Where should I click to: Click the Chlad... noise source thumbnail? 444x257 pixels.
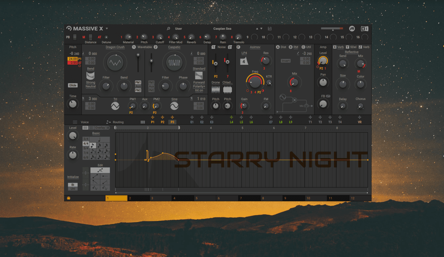pyautogui.click(x=227, y=90)
